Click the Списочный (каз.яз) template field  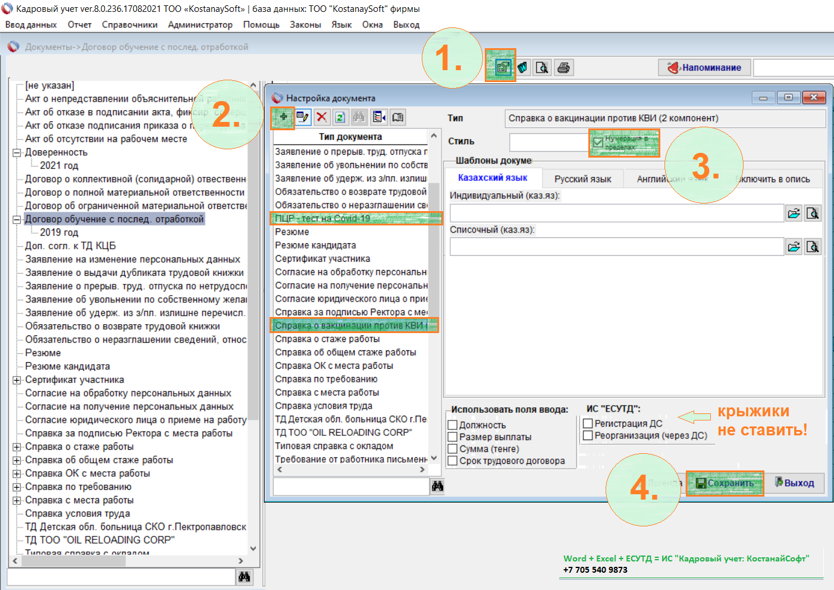point(617,246)
